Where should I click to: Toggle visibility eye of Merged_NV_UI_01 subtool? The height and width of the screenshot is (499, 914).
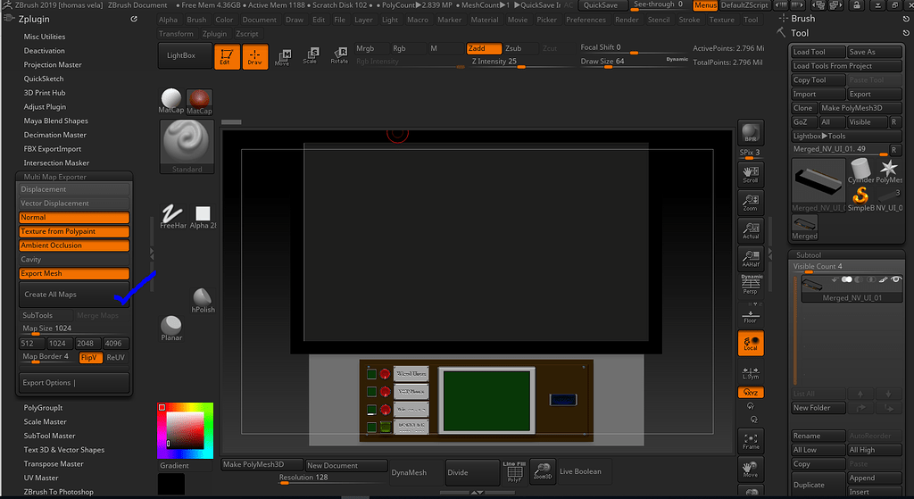coord(896,279)
